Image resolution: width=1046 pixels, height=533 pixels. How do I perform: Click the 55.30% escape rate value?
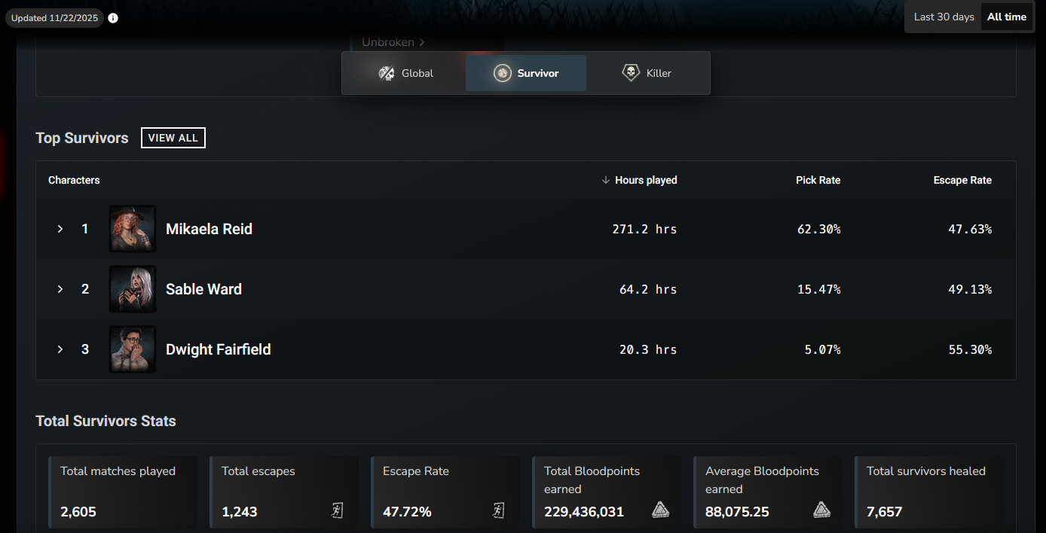tap(970, 349)
